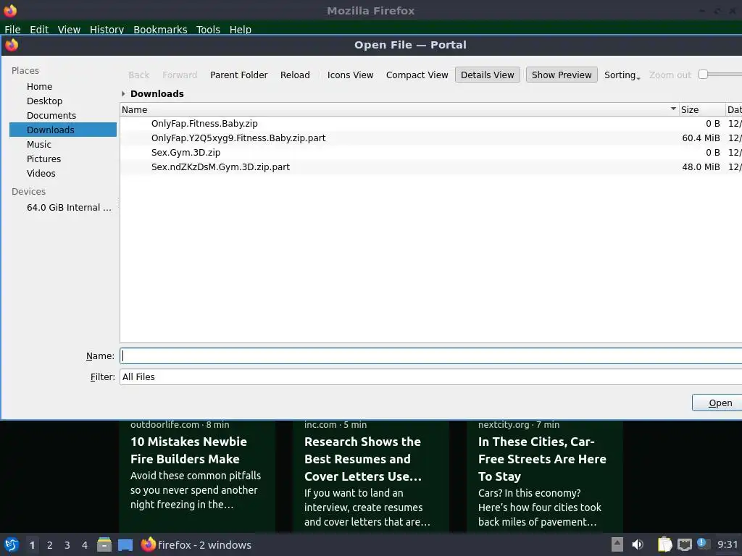Switch to virtual desktop 1

coord(32,545)
